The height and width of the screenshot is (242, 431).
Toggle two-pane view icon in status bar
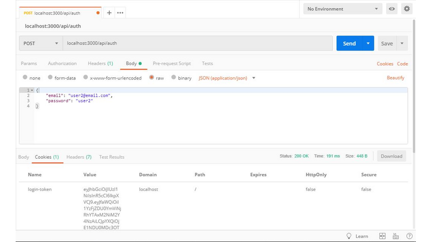click(383, 236)
